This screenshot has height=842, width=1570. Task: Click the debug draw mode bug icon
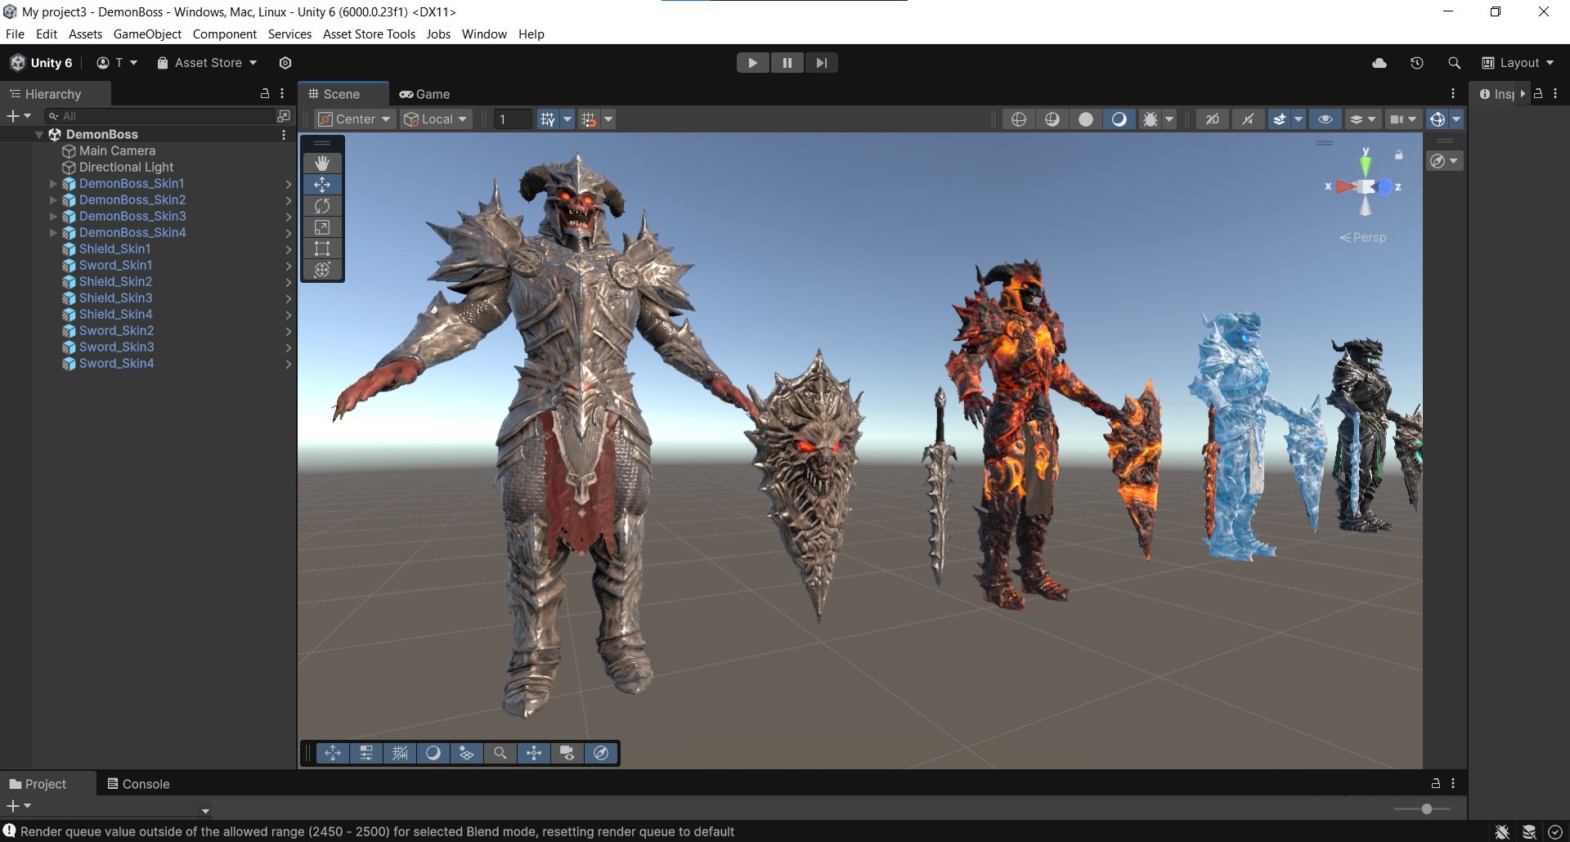(x=1151, y=119)
